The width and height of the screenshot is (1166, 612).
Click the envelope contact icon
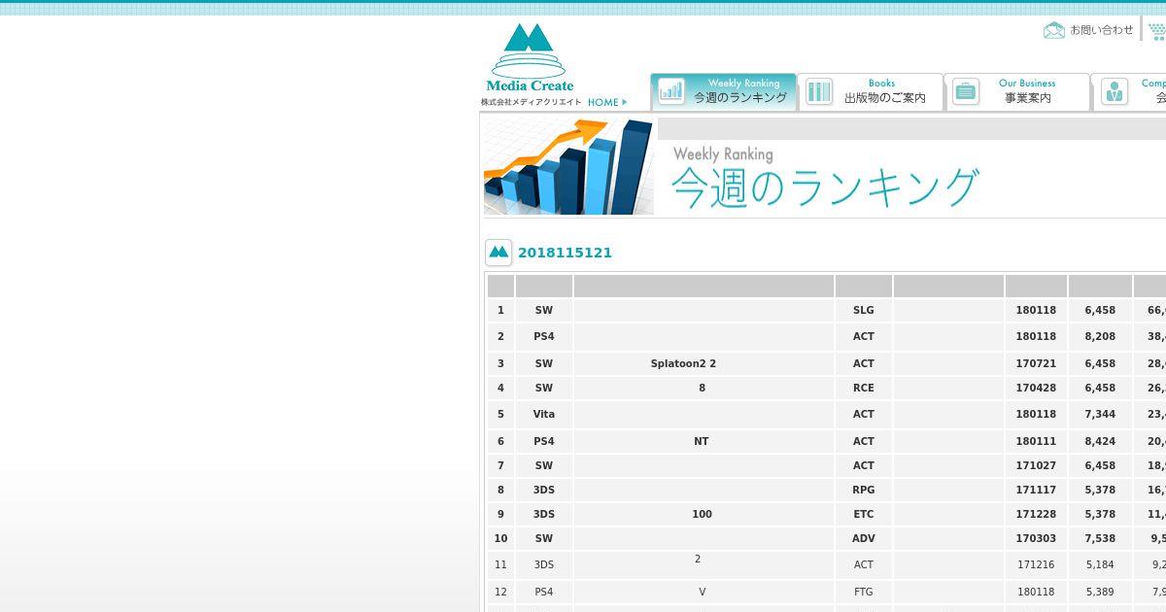(x=1054, y=30)
